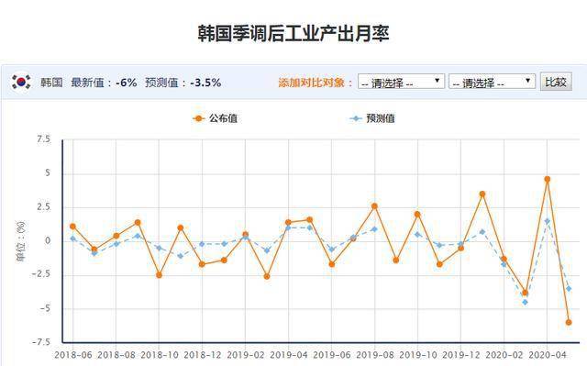Image resolution: width=587 pixels, height=366 pixels.
Task: Select the orange 2020-01 peak near 3.5
Action: (x=482, y=194)
